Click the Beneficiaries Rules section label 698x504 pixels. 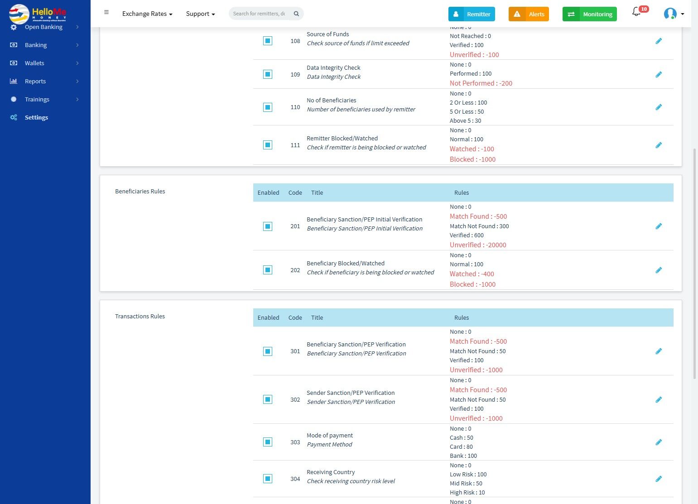(140, 192)
